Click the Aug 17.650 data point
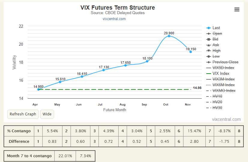This screenshot has height=162, width=248. click(x=126, y=65)
